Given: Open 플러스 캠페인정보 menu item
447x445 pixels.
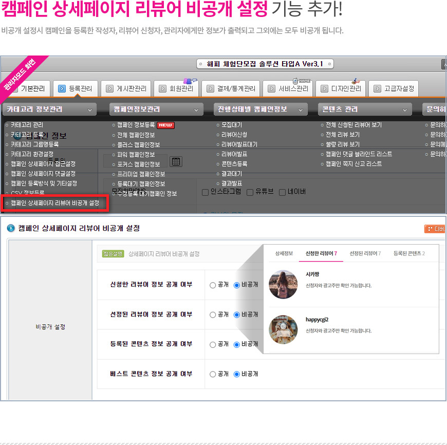Looking at the screenshot, I should [139, 145].
